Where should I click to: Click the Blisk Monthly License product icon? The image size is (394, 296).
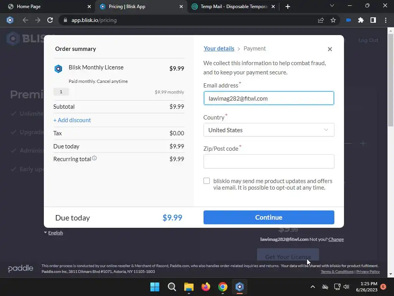[58, 69]
